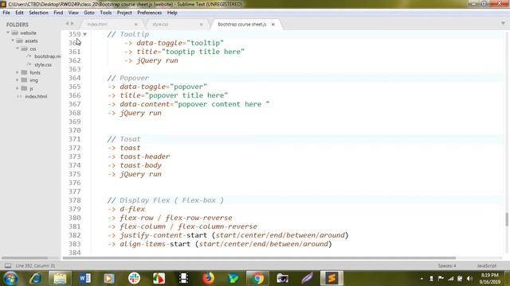Open Selection menu
This screenshot has width=510, height=286.
point(38,13)
